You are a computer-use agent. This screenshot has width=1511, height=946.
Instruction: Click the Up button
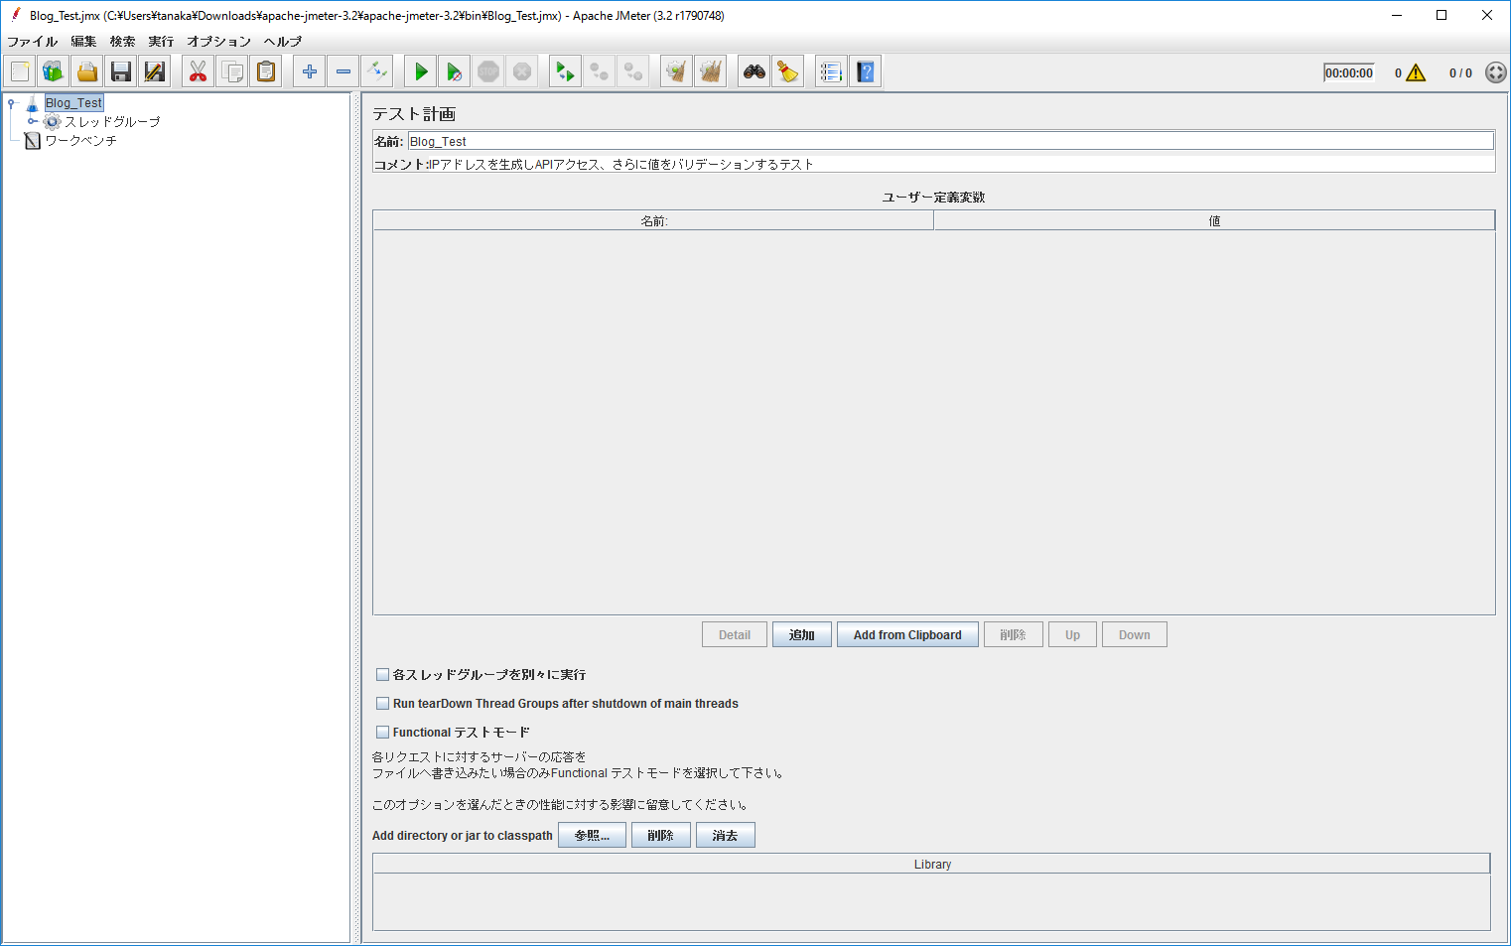click(x=1072, y=635)
